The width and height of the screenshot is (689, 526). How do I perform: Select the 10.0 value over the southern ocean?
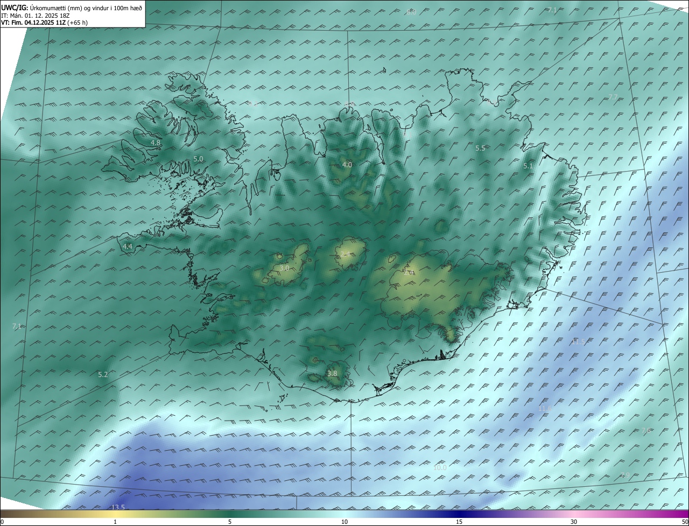440,468
